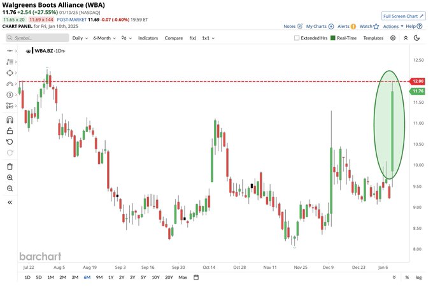433x286 pixels.
Task: Select the 9M time range
Action: pos(99,278)
